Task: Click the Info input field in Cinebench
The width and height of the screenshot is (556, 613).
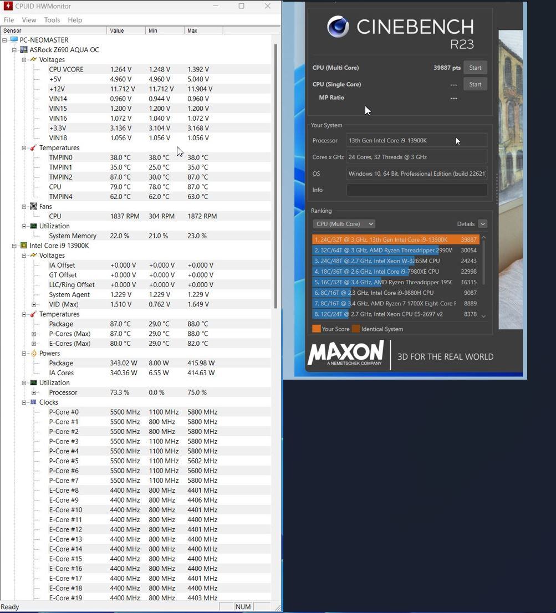Action: tap(417, 190)
